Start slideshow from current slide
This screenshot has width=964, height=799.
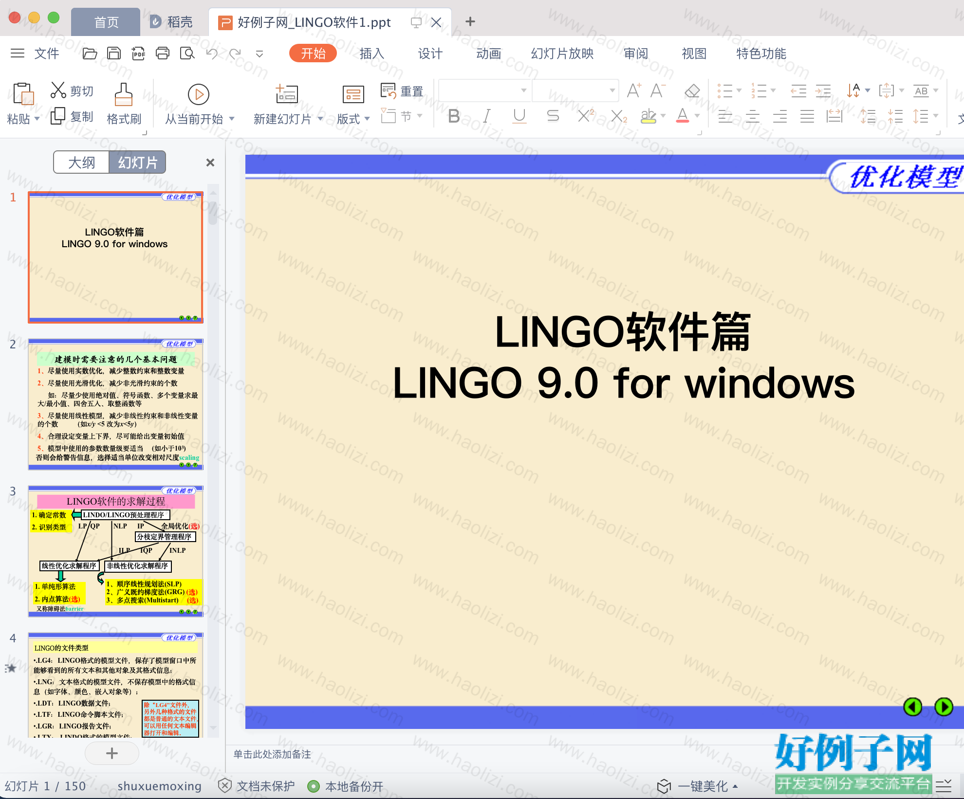(199, 94)
